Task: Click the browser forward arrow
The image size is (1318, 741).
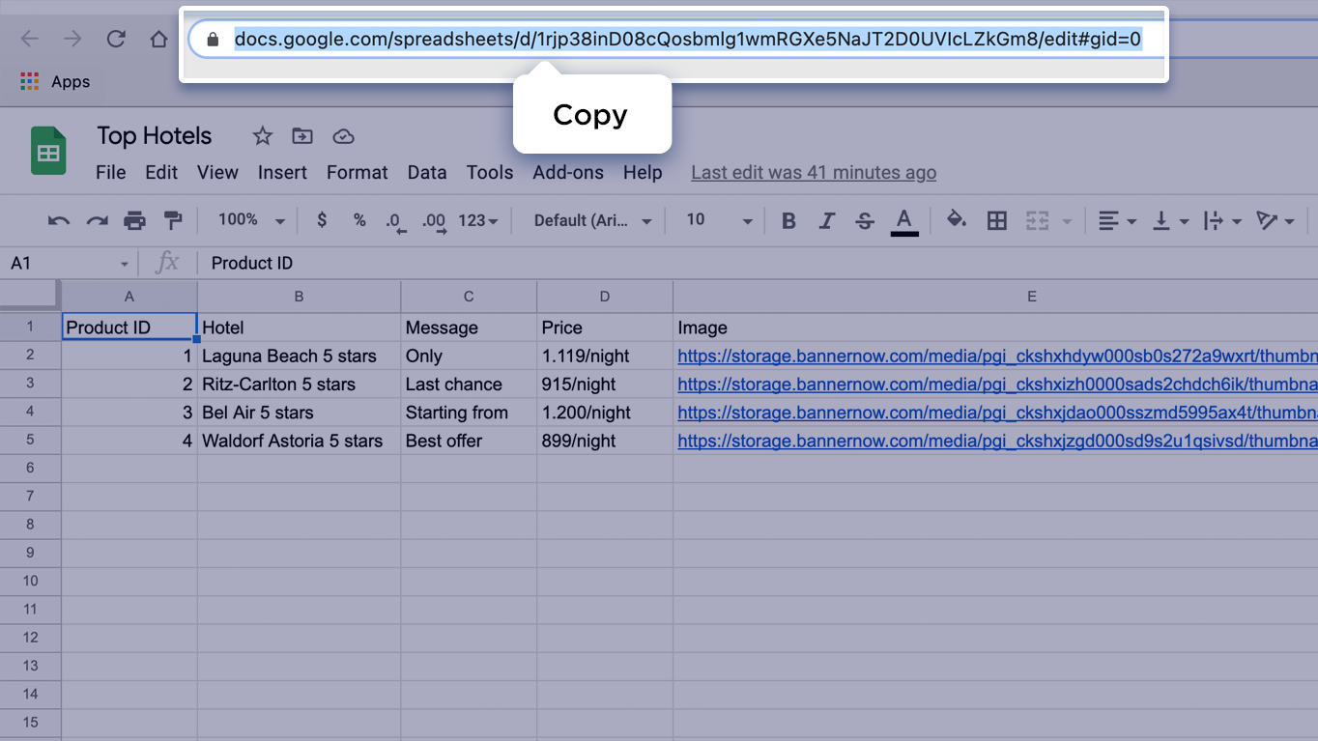Action: (x=72, y=39)
